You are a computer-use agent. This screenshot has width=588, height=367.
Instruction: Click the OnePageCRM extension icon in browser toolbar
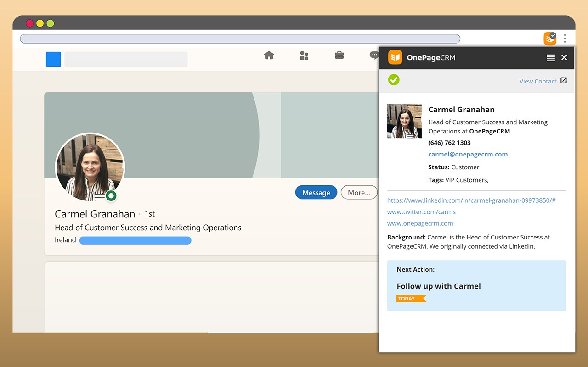coord(549,39)
